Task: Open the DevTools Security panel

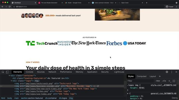Action: pyautogui.click(x=105, y=72)
